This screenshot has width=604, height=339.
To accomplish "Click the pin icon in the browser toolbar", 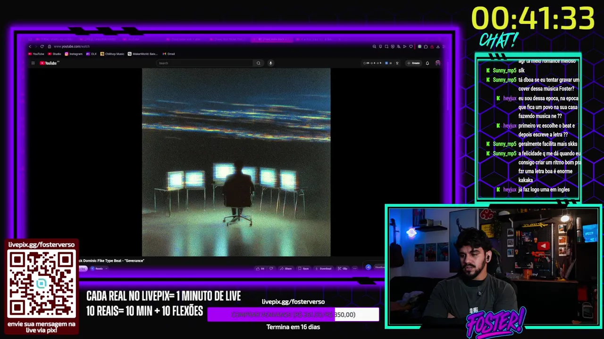I will (380, 47).
